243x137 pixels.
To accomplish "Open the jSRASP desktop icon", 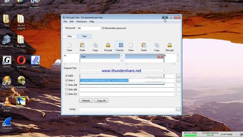I will point(7,62).
